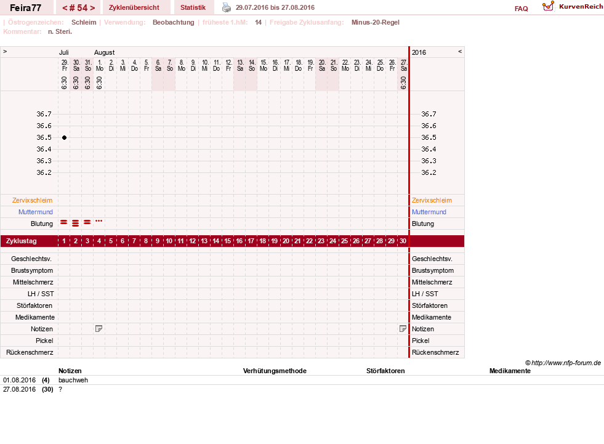Image resolution: width=604 pixels, height=444 pixels.
Task: Click right Zervixschleim label
Action: 432,200
